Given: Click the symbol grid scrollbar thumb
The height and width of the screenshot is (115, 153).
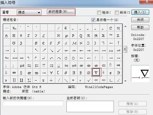Looking at the screenshot, I should [125, 49].
